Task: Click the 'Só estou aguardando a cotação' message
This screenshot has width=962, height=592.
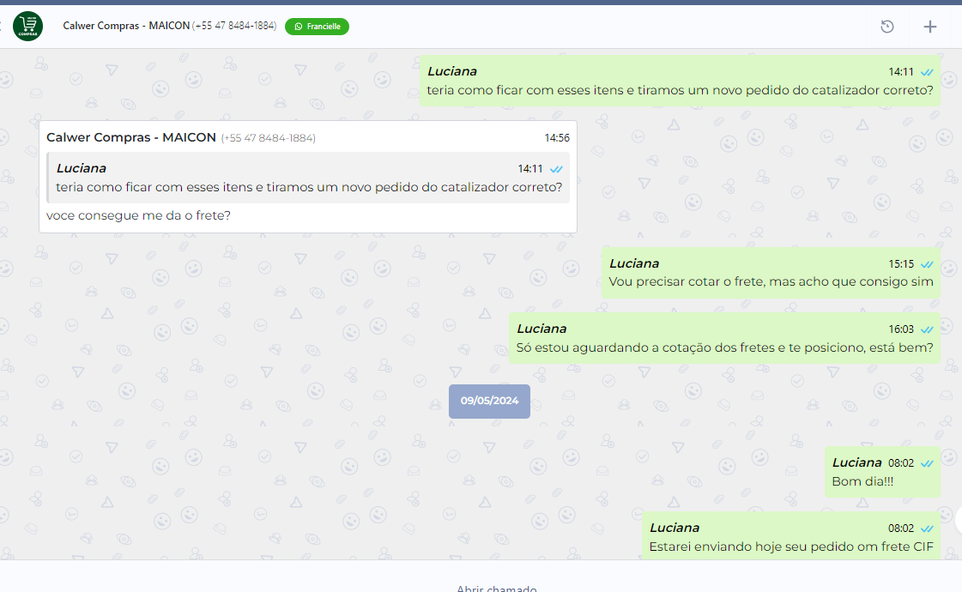Action: click(723, 347)
